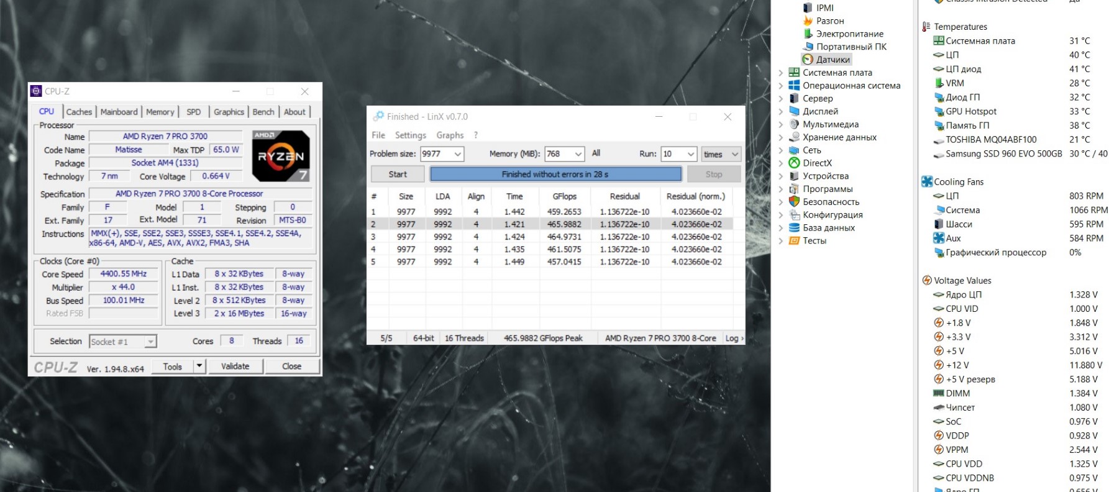Click the Stop button in LinX
This screenshot has width=1109, height=492.
tap(714, 175)
